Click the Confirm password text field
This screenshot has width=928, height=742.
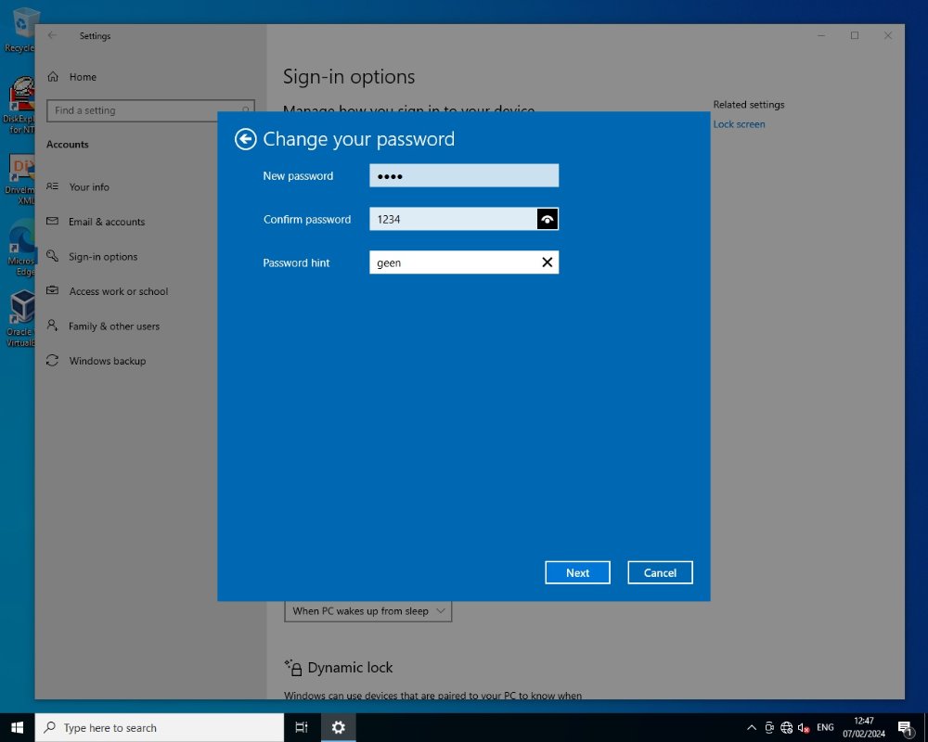point(452,219)
